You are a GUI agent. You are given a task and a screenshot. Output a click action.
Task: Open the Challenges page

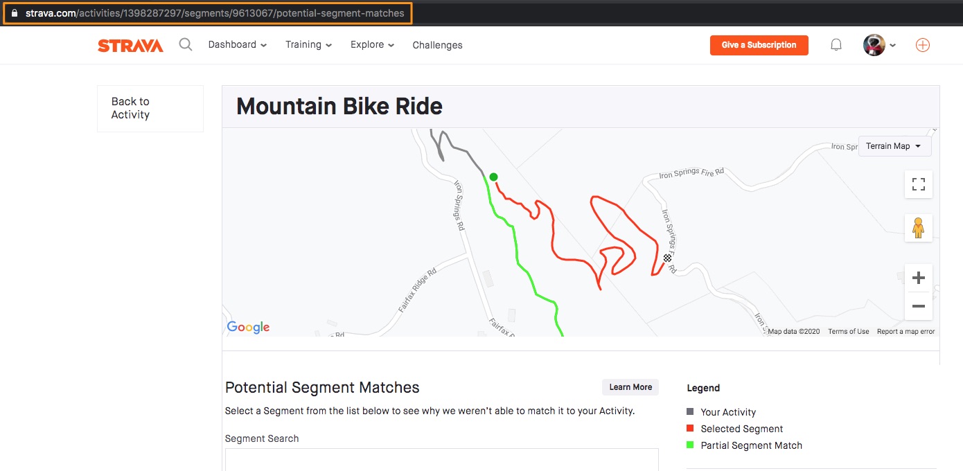[x=437, y=44]
